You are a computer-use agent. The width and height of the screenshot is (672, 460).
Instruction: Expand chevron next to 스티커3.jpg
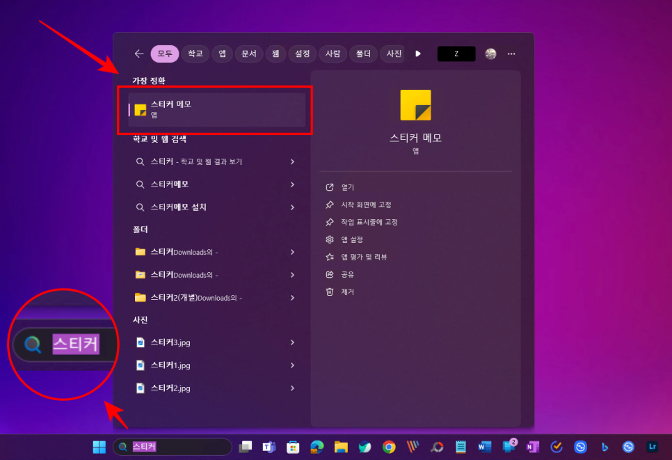coord(292,342)
